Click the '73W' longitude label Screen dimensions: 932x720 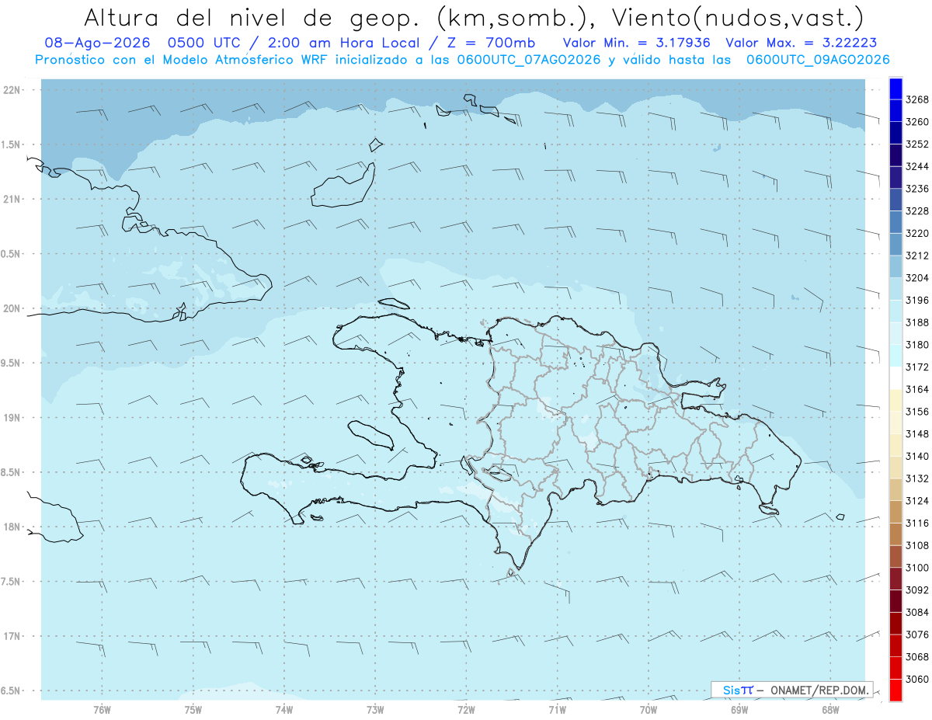tap(375, 709)
